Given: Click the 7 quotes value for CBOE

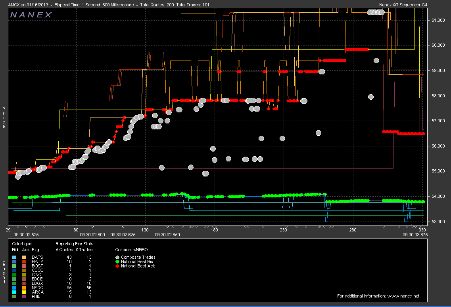Looking at the screenshot, I should pos(70,270).
